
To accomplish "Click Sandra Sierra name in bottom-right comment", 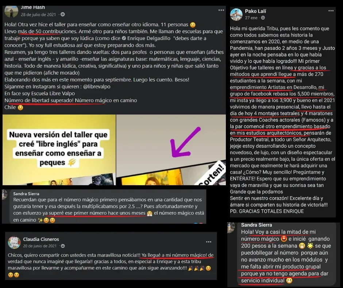I will tap(257, 225).
